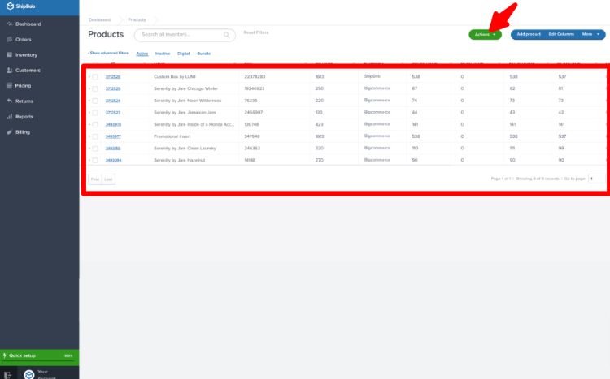Go to Orders via its sidebar icon
This screenshot has width=610, height=379.
[9, 39]
